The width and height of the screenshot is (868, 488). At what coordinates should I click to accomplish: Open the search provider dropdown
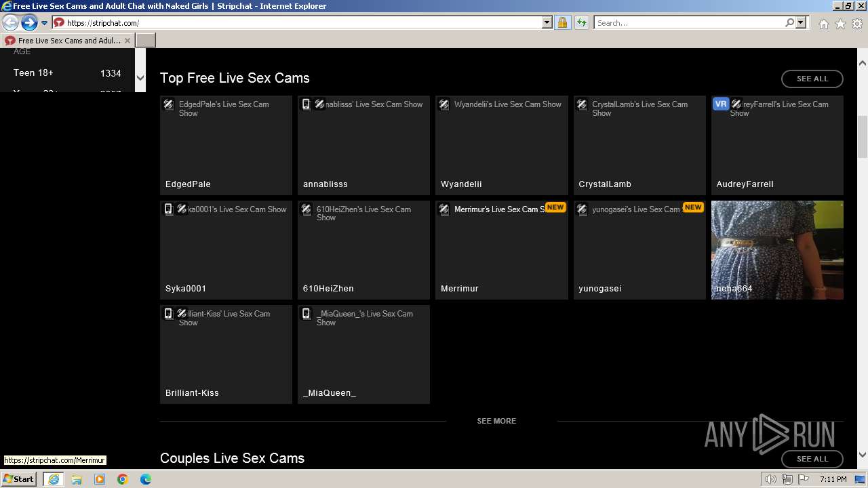[x=801, y=23]
